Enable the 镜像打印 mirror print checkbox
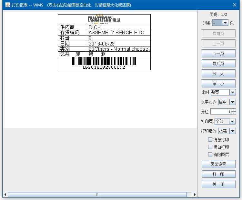 [x=210, y=140]
